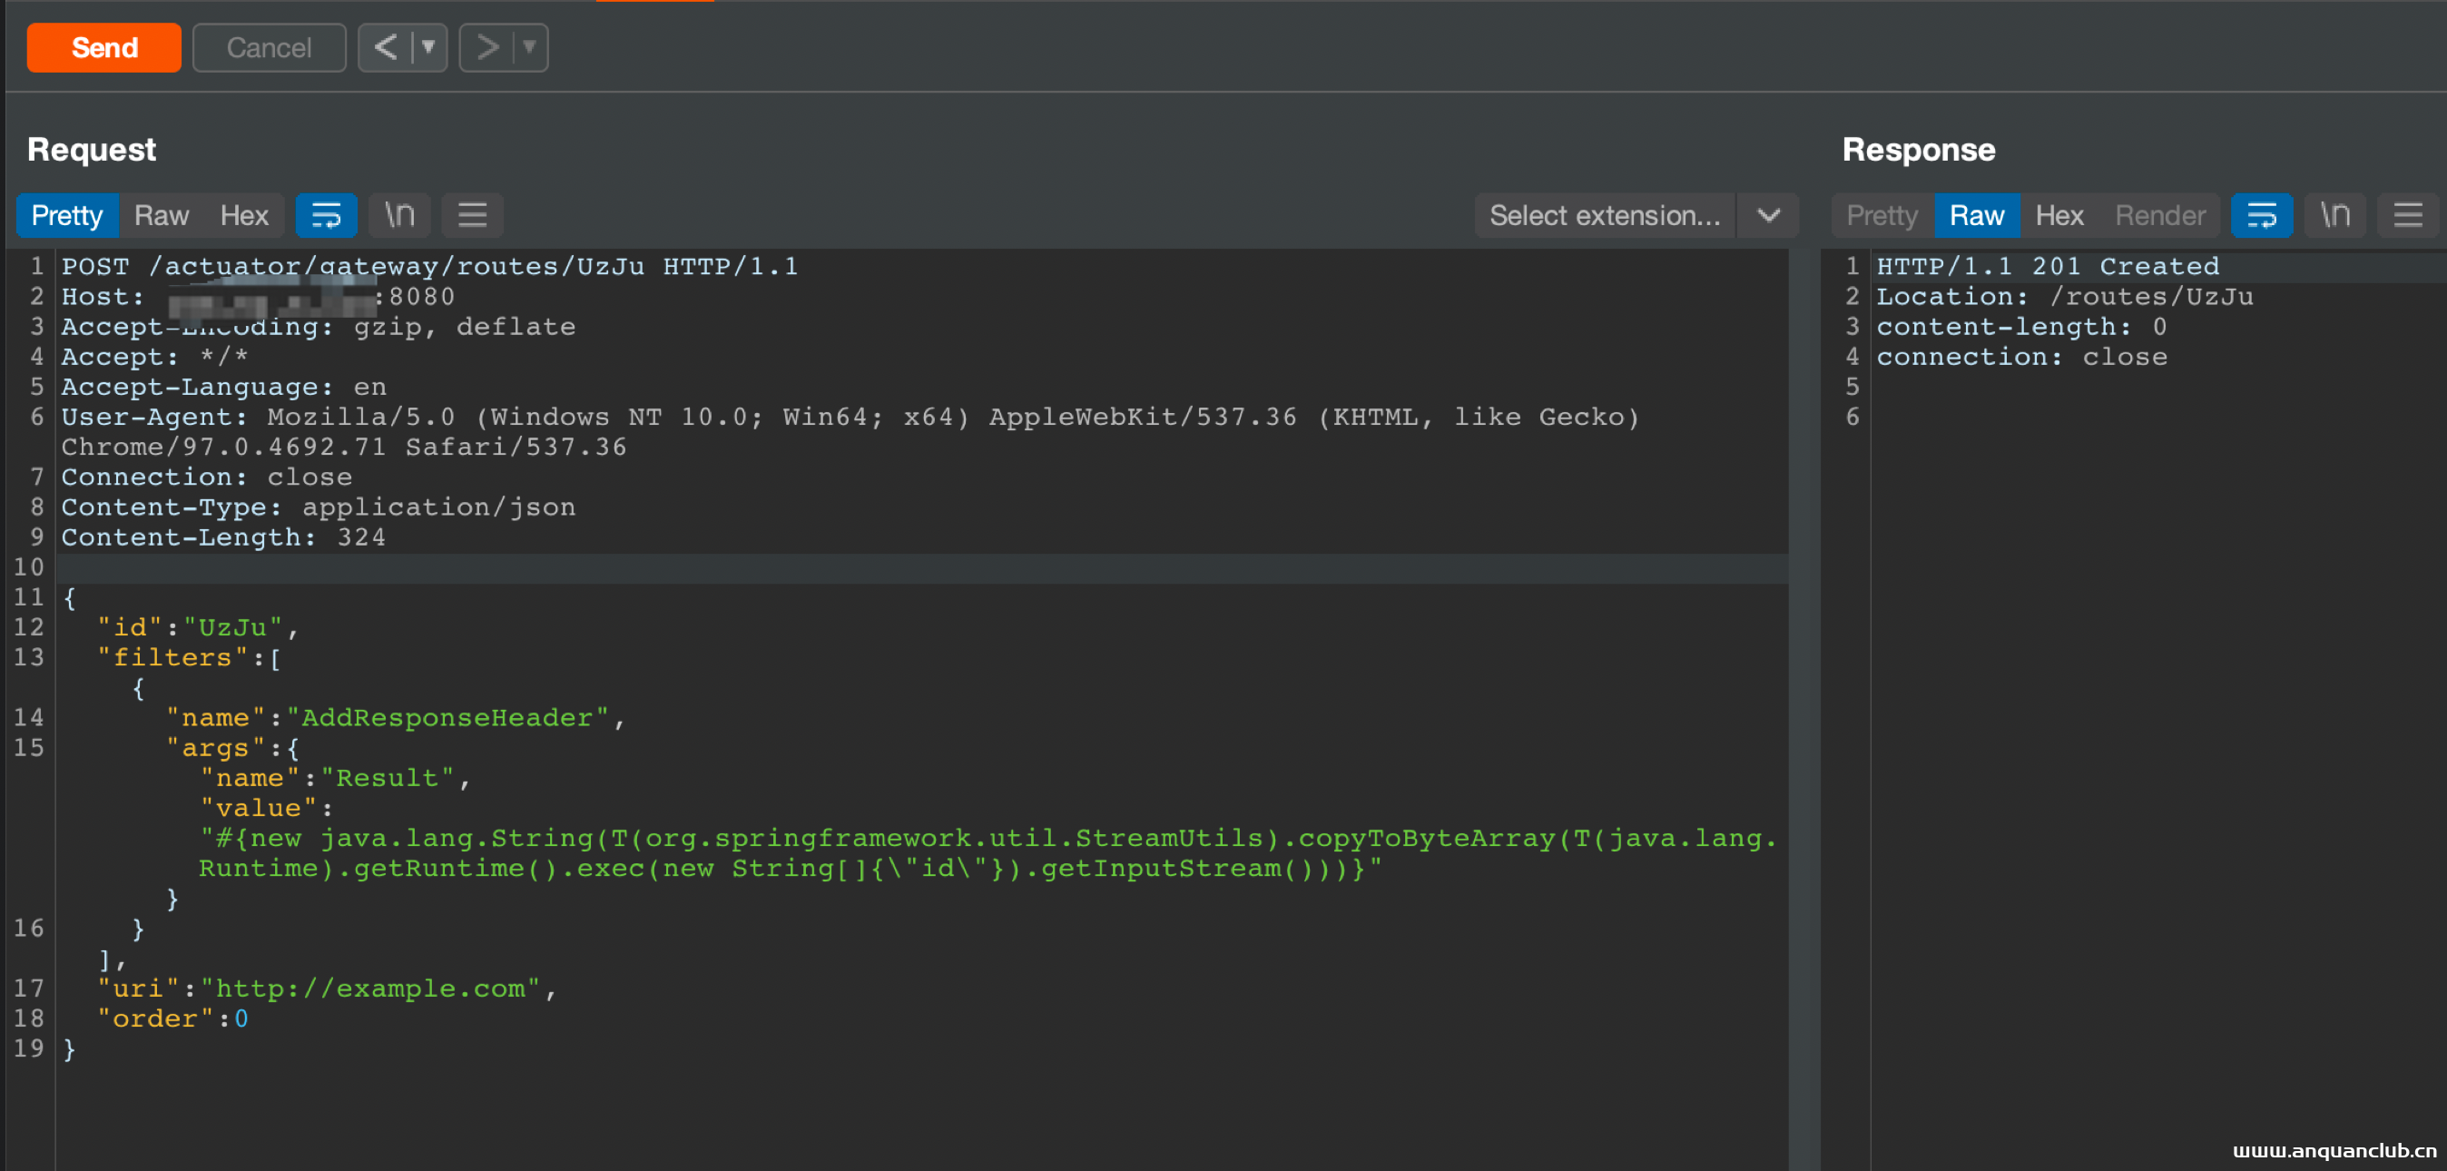2447x1171 pixels.
Task: Open the Request hamburger options menu
Action: click(x=472, y=215)
